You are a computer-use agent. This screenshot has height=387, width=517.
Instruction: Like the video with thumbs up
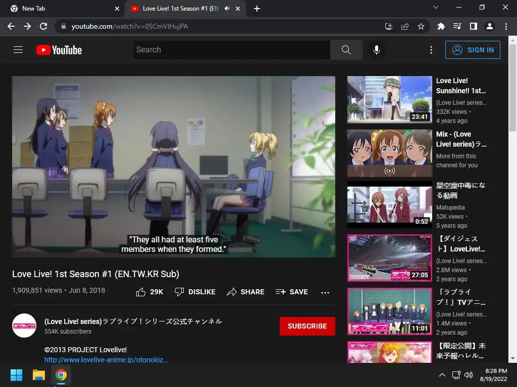click(149, 292)
